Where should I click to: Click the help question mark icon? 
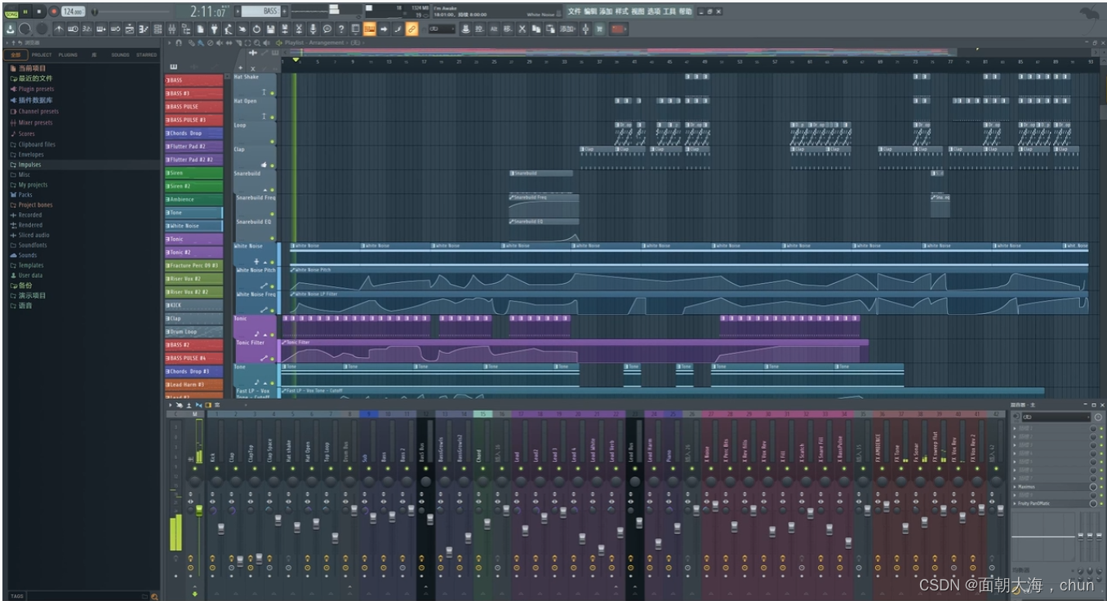(341, 29)
